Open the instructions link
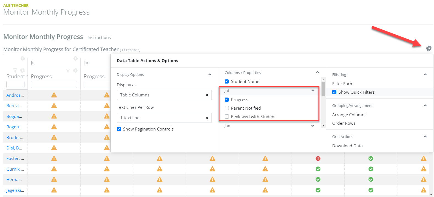The height and width of the screenshot is (197, 434). pyautogui.click(x=99, y=38)
